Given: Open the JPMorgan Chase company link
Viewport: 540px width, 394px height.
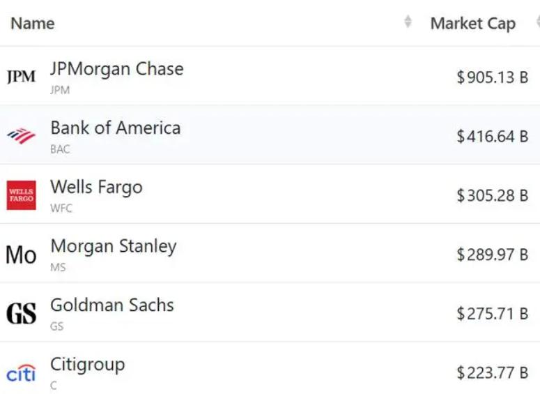Looking at the screenshot, I should pos(116,69).
